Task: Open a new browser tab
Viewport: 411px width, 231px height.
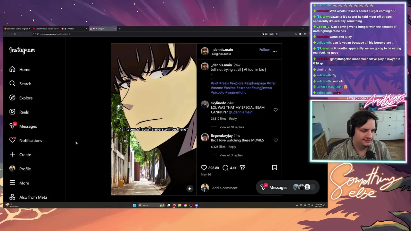Action: coord(120,29)
